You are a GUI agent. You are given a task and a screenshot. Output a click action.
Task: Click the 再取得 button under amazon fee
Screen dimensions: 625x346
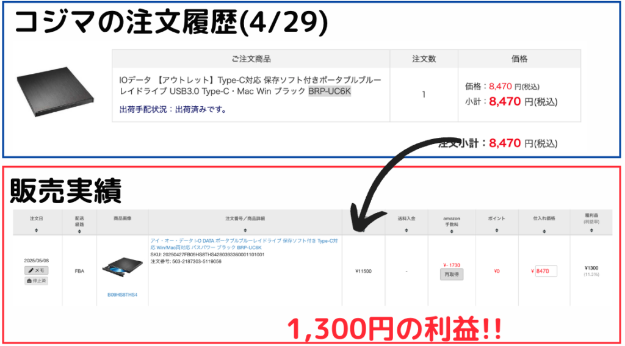[452, 274]
